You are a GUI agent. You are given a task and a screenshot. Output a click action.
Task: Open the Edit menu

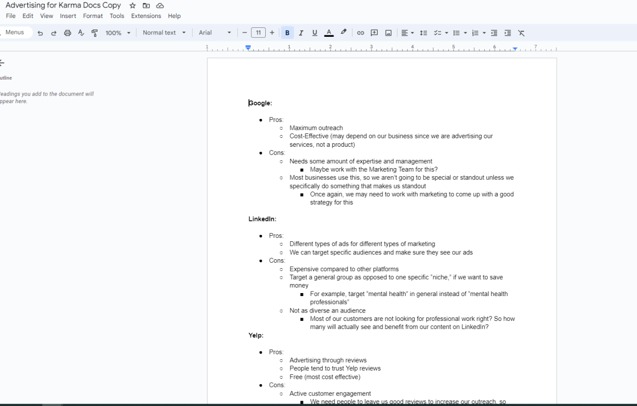coord(28,16)
